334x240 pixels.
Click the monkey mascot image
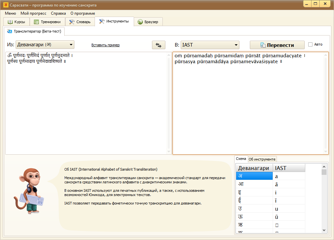(29, 191)
